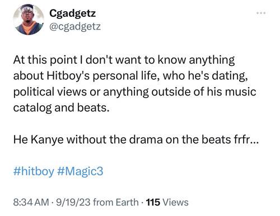280x216 pixels.
Task: Click the tweet's first paragraph text
Action: pos(134,84)
